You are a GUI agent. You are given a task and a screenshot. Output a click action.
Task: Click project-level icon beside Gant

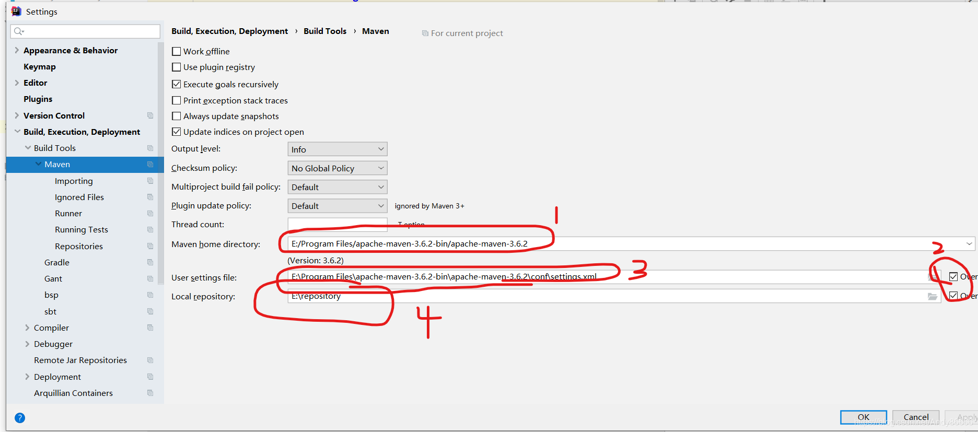150,278
